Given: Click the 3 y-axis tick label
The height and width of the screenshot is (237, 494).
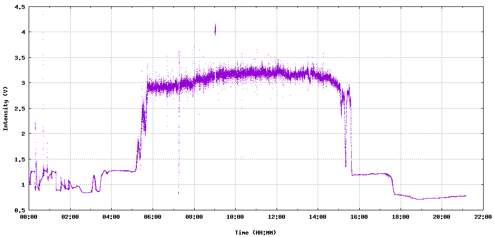Looking at the screenshot, I should pos(23,83).
